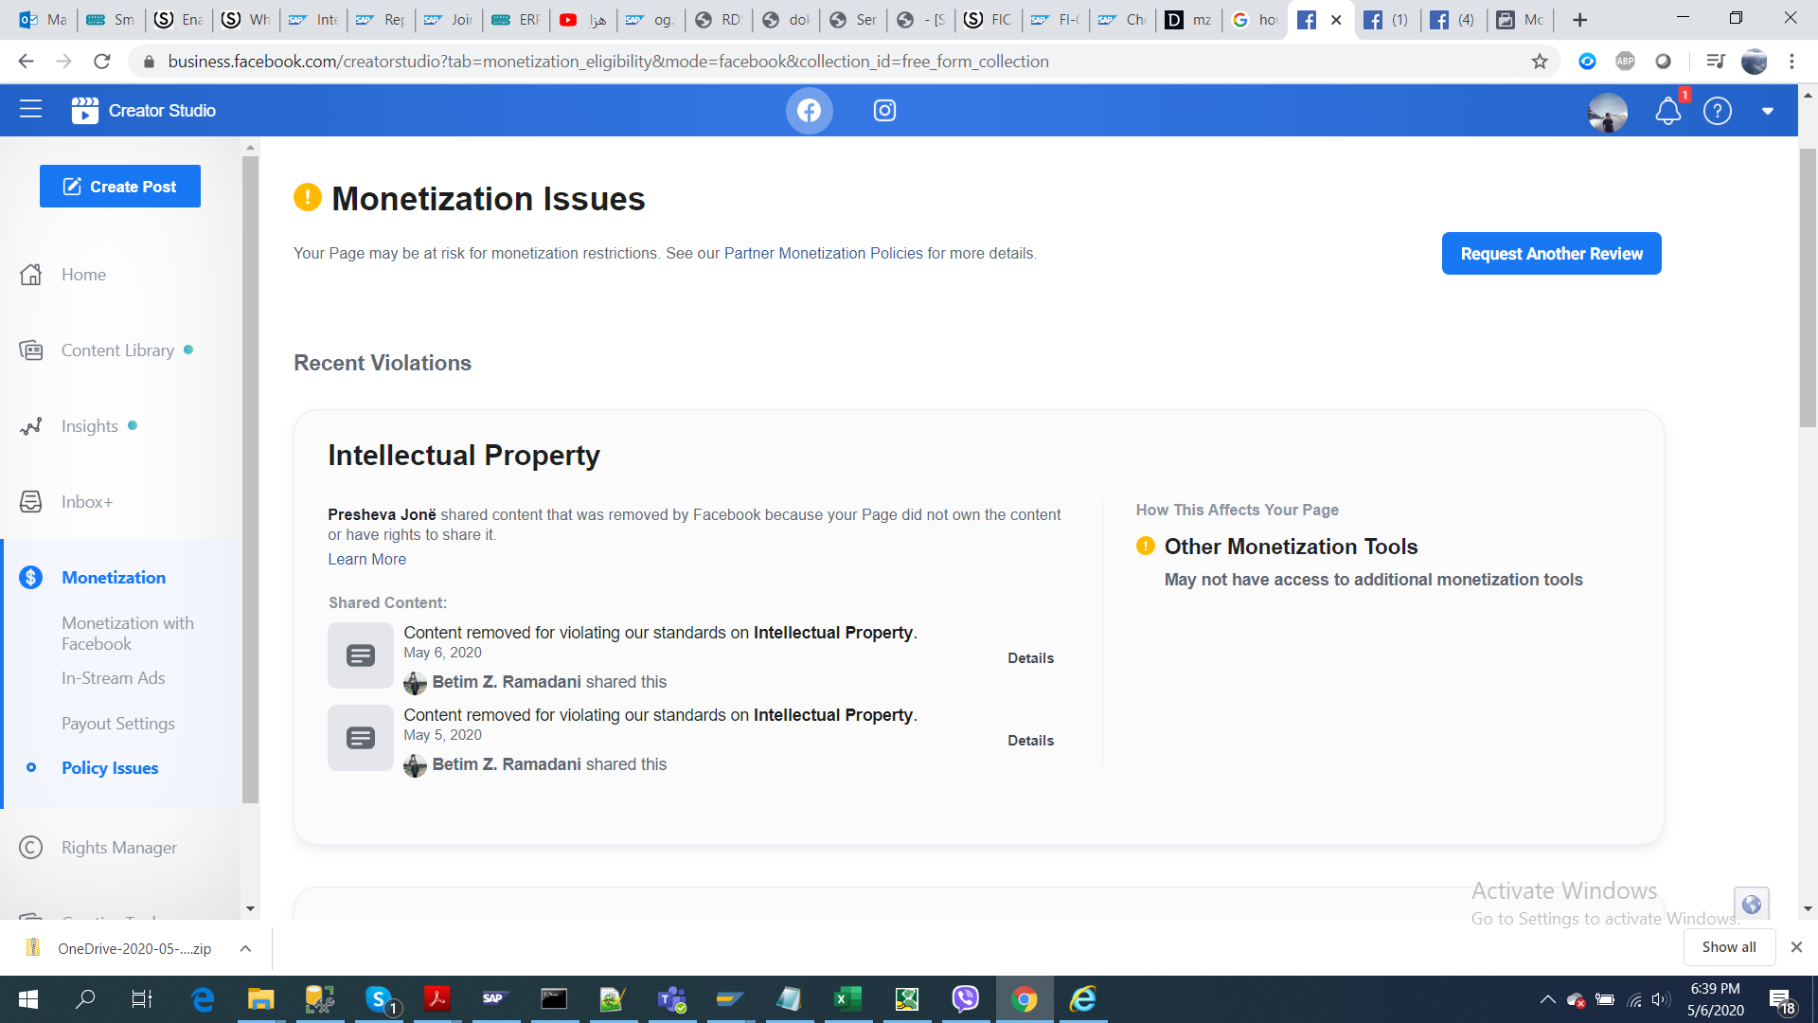Bookmark this page with the star icon
This screenshot has width=1818, height=1023.
tap(1540, 62)
